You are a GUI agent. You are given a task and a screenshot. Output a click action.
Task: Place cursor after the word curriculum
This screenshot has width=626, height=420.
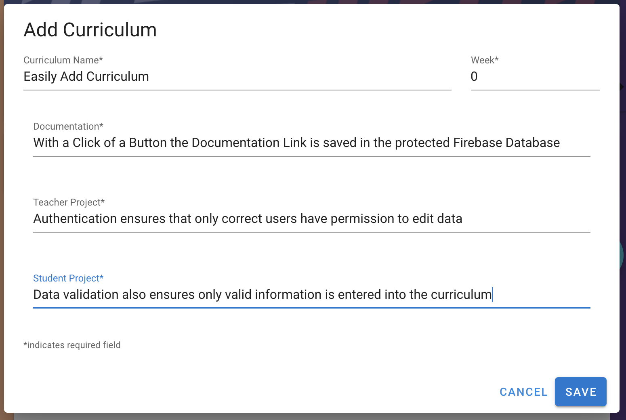pyautogui.click(x=492, y=294)
